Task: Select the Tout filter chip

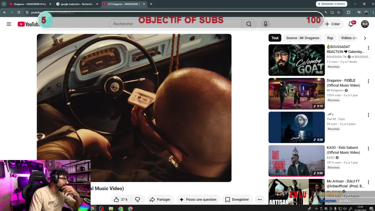Action: coord(275,38)
